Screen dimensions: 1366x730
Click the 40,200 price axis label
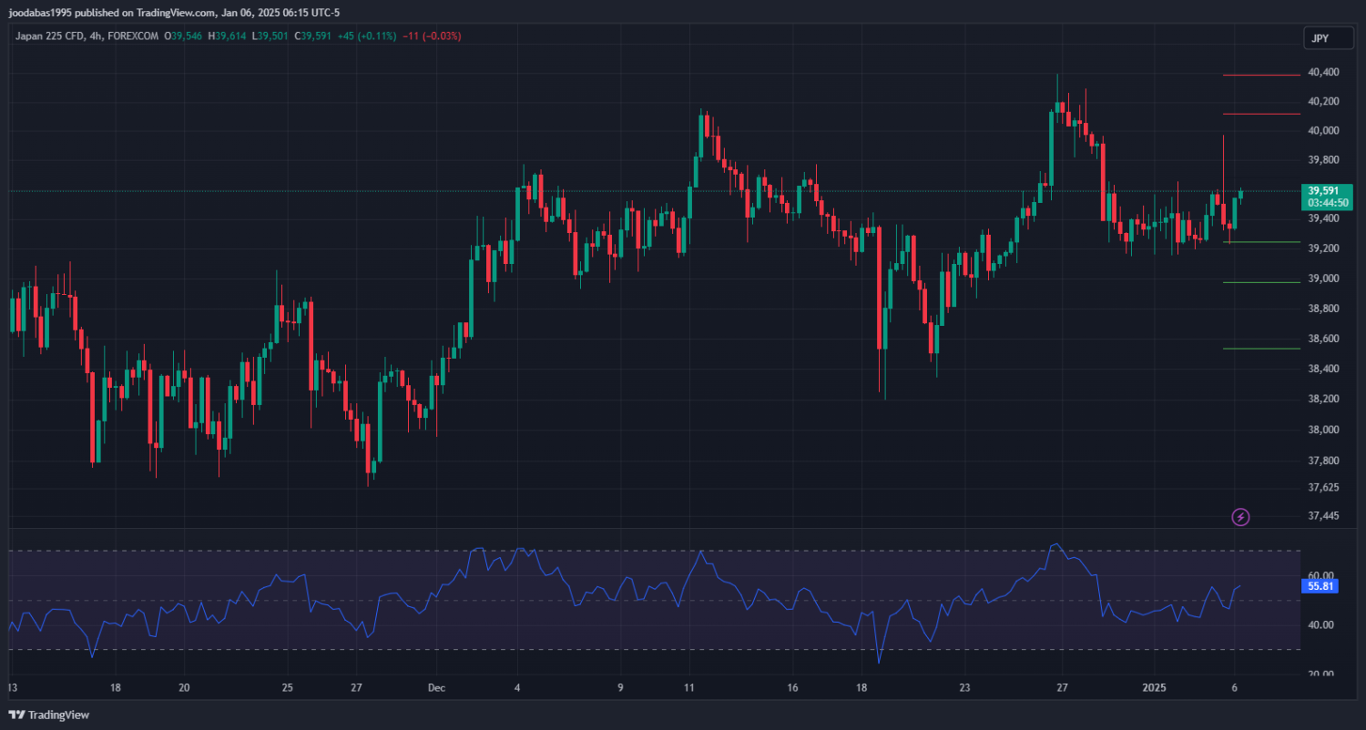[1323, 101]
